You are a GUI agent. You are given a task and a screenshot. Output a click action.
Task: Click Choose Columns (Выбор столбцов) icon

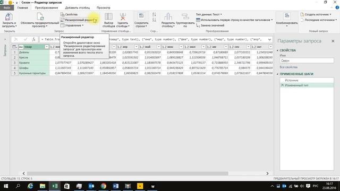click(x=108, y=17)
